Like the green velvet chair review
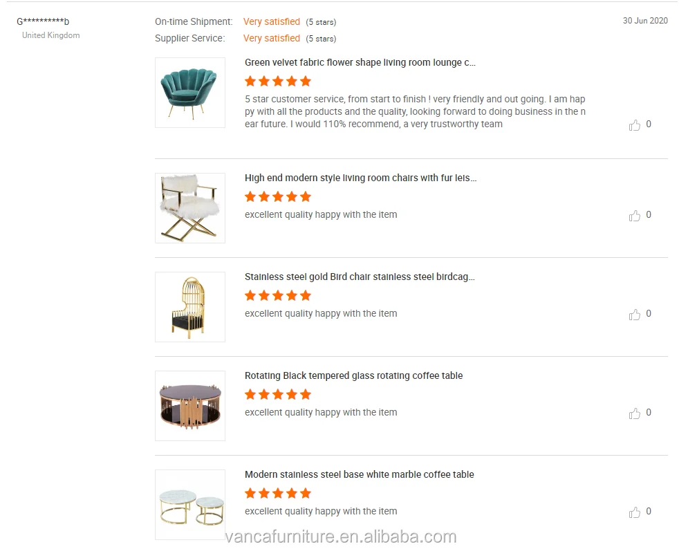Viewport: 679px width, 549px height. click(x=635, y=125)
